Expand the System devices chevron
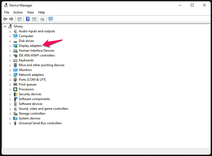Screen dimensions: 212x156 (x=10, y=119)
